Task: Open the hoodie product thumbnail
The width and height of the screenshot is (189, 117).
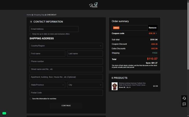Action: pyautogui.click(x=115, y=86)
